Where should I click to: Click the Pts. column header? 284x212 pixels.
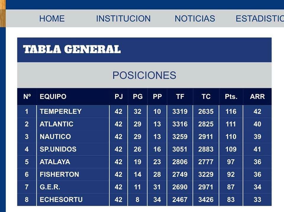[x=231, y=97]
